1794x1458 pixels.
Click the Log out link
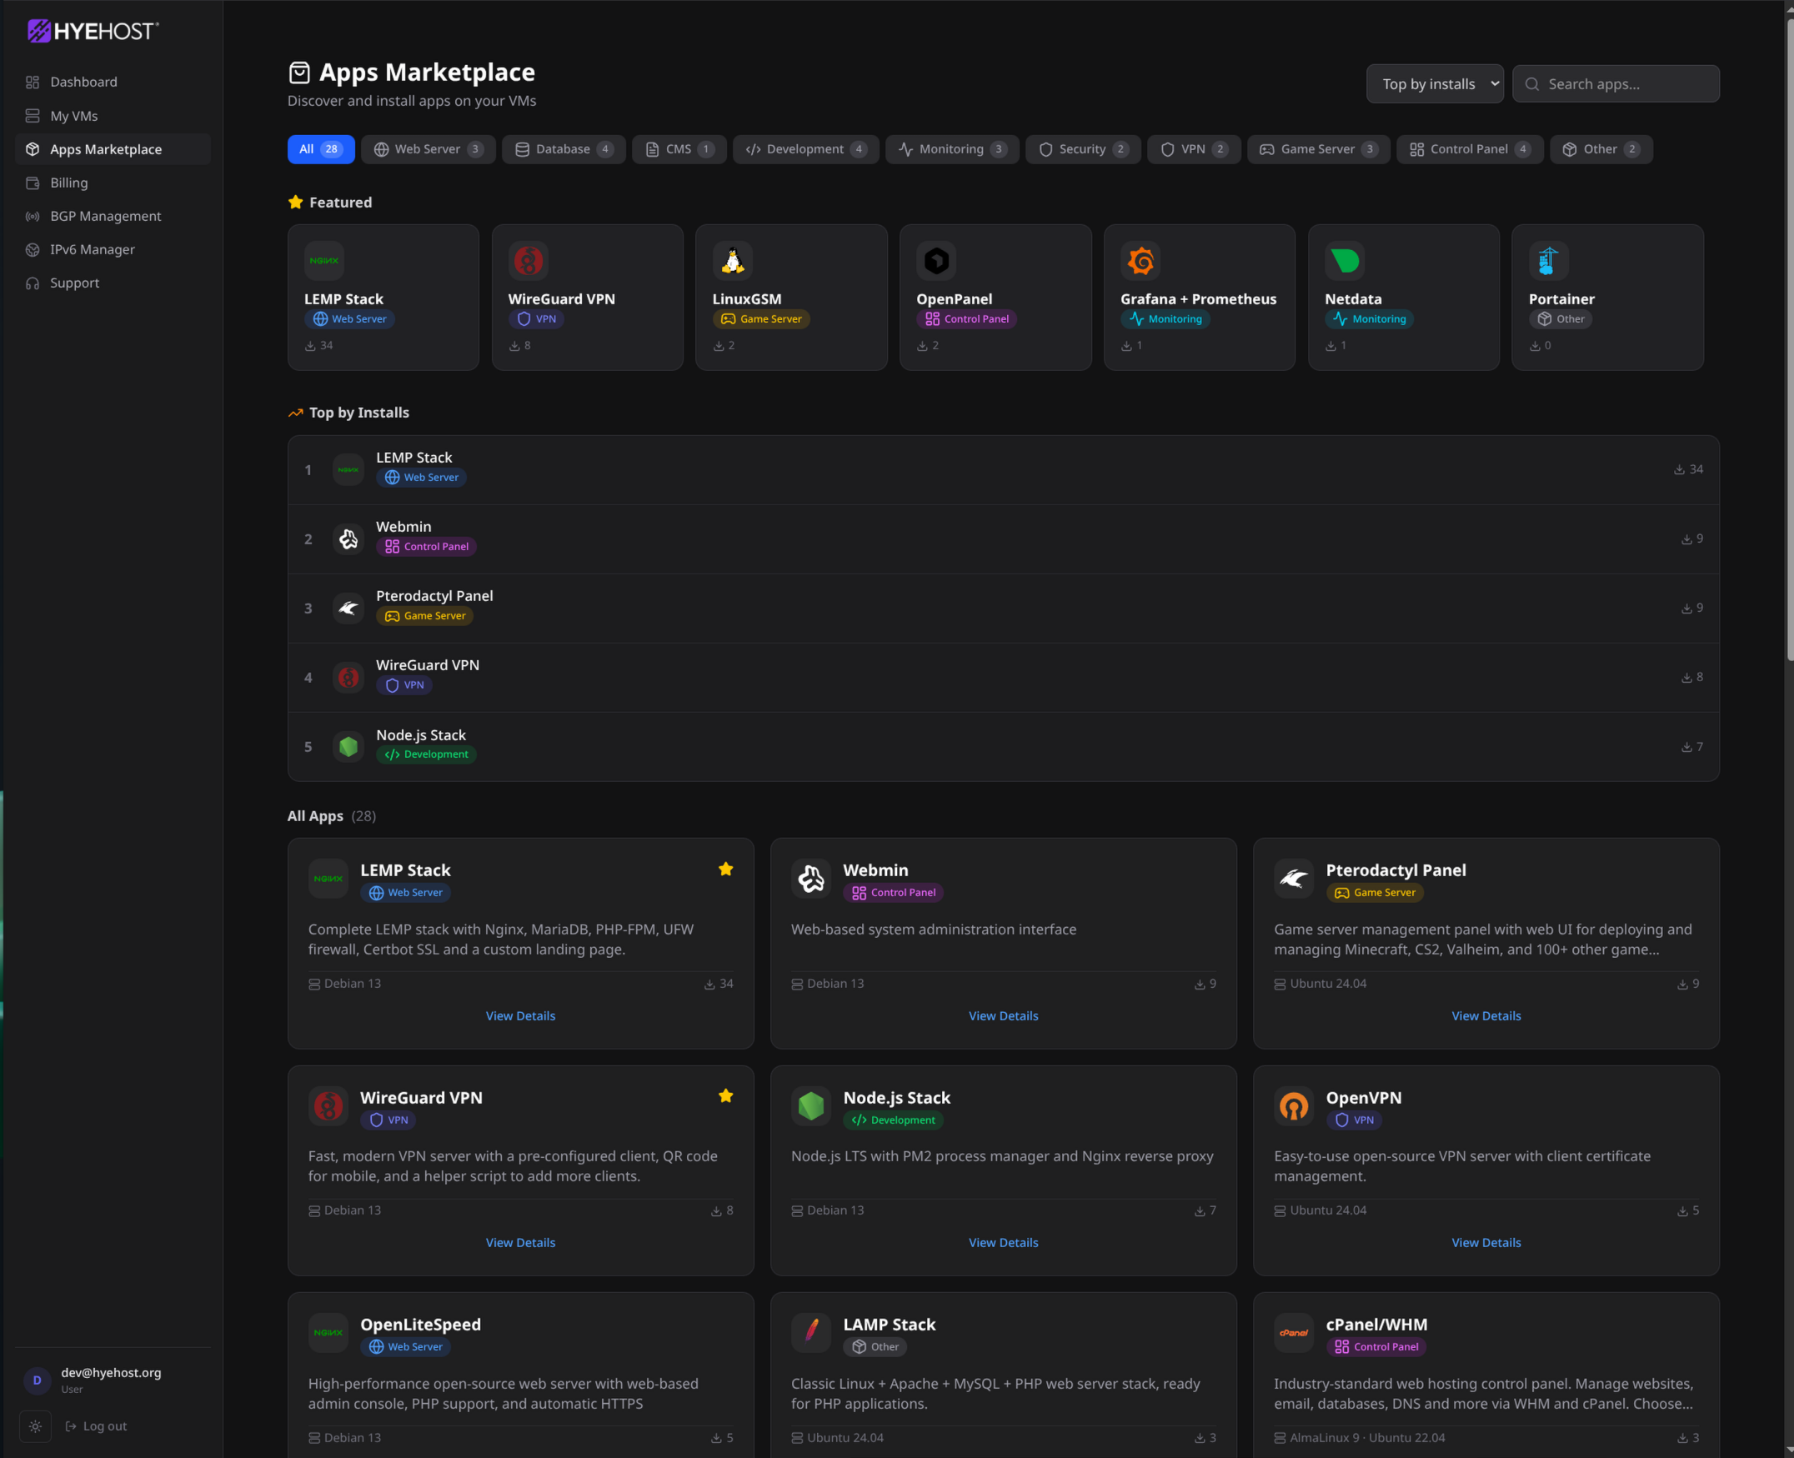(x=97, y=1425)
